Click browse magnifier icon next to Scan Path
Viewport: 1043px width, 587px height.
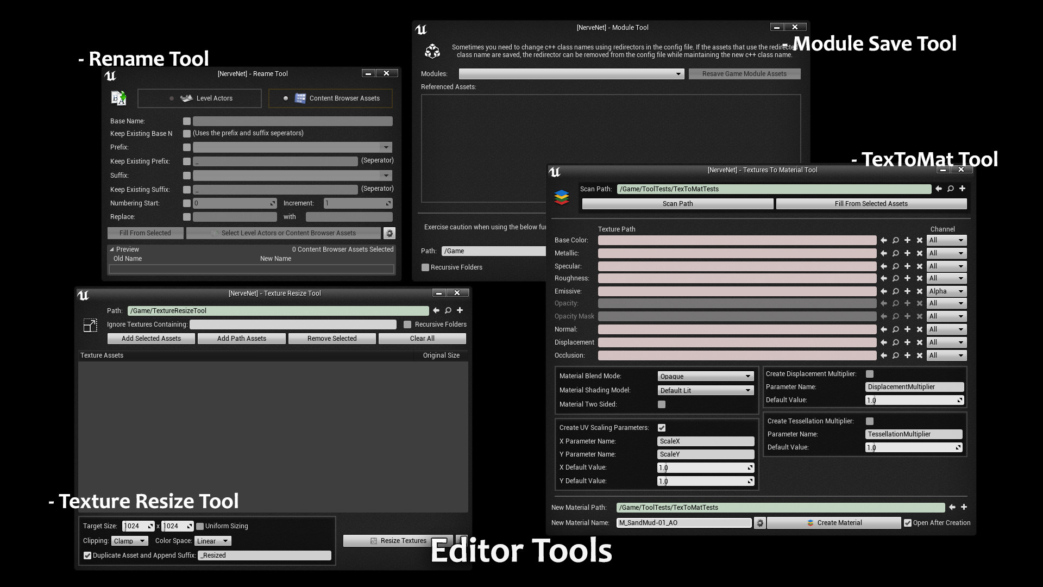point(950,189)
